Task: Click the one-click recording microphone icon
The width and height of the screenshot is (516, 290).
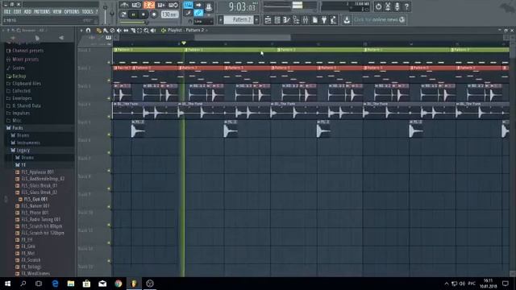Action: [x=397, y=6]
